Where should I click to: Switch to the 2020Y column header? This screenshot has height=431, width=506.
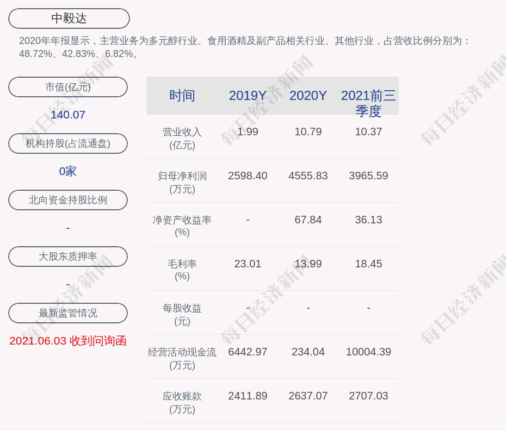[x=308, y=96]
